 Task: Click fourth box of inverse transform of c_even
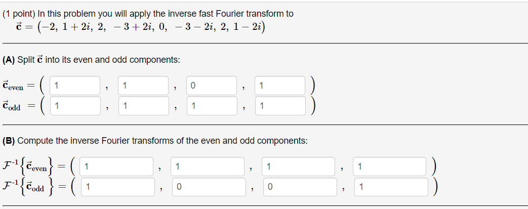pos(390,166)
